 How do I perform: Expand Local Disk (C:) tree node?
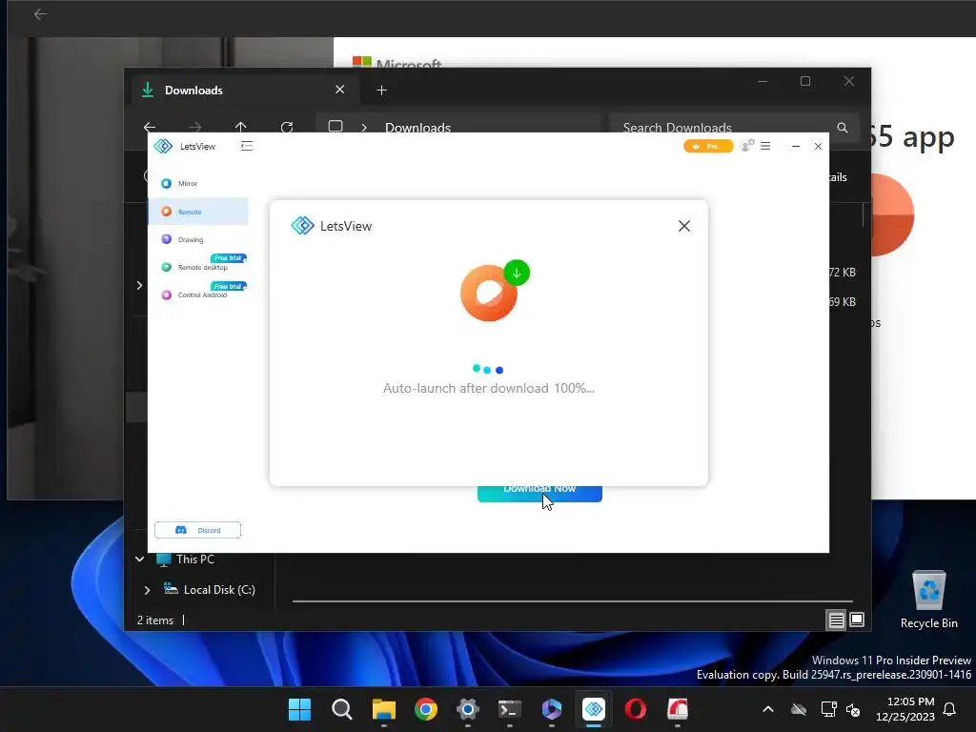[147, 589]
